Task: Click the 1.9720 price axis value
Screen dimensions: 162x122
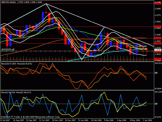Action: coord(158,48)
